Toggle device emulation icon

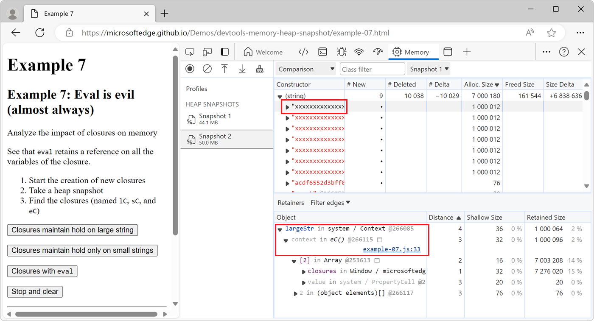207,52
